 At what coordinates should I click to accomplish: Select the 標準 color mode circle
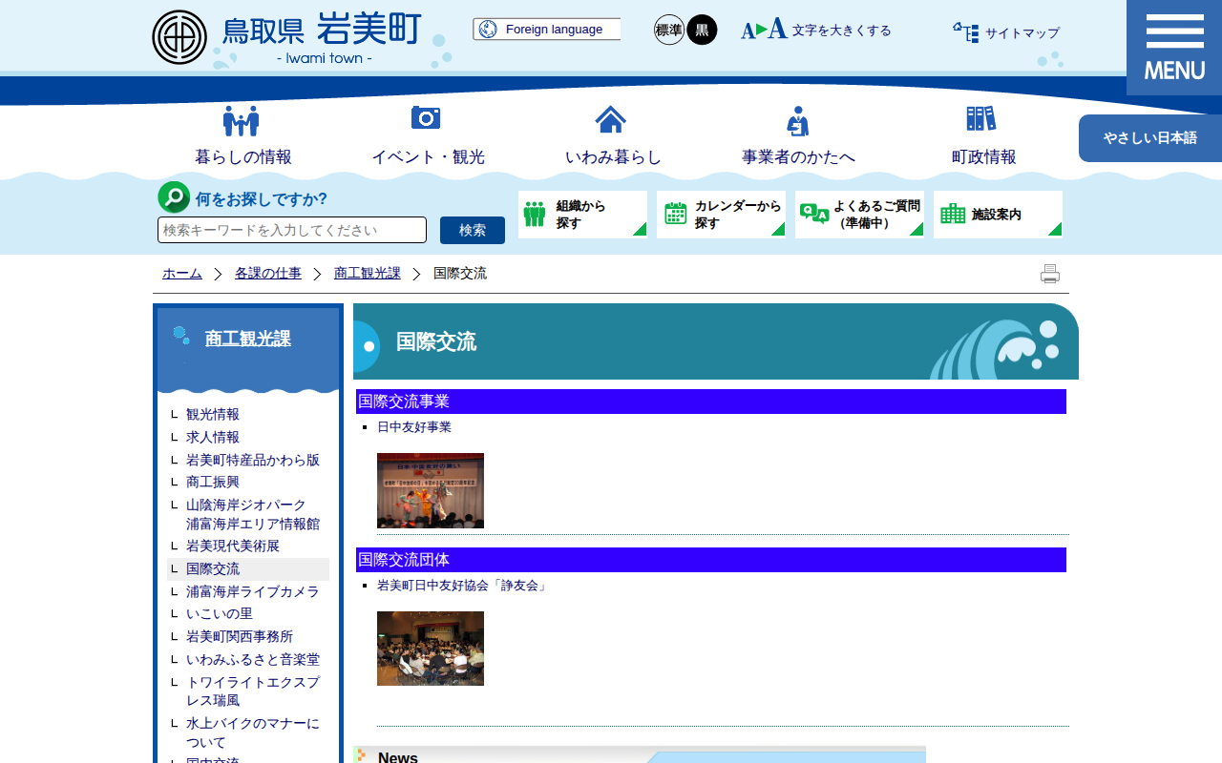point(669,30)
